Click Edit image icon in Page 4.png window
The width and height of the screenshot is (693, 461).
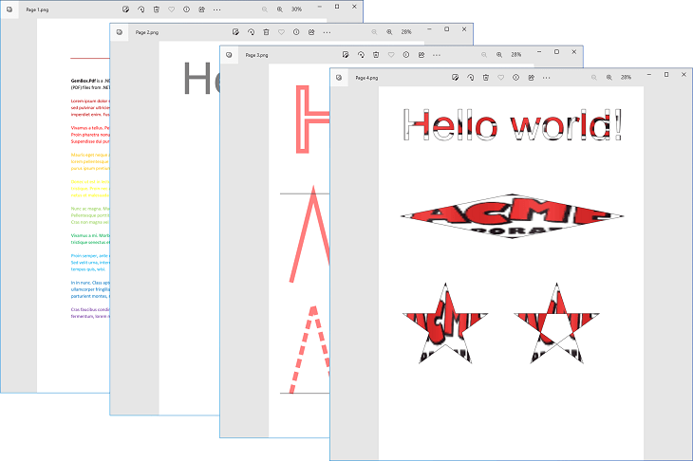(457, 77)
